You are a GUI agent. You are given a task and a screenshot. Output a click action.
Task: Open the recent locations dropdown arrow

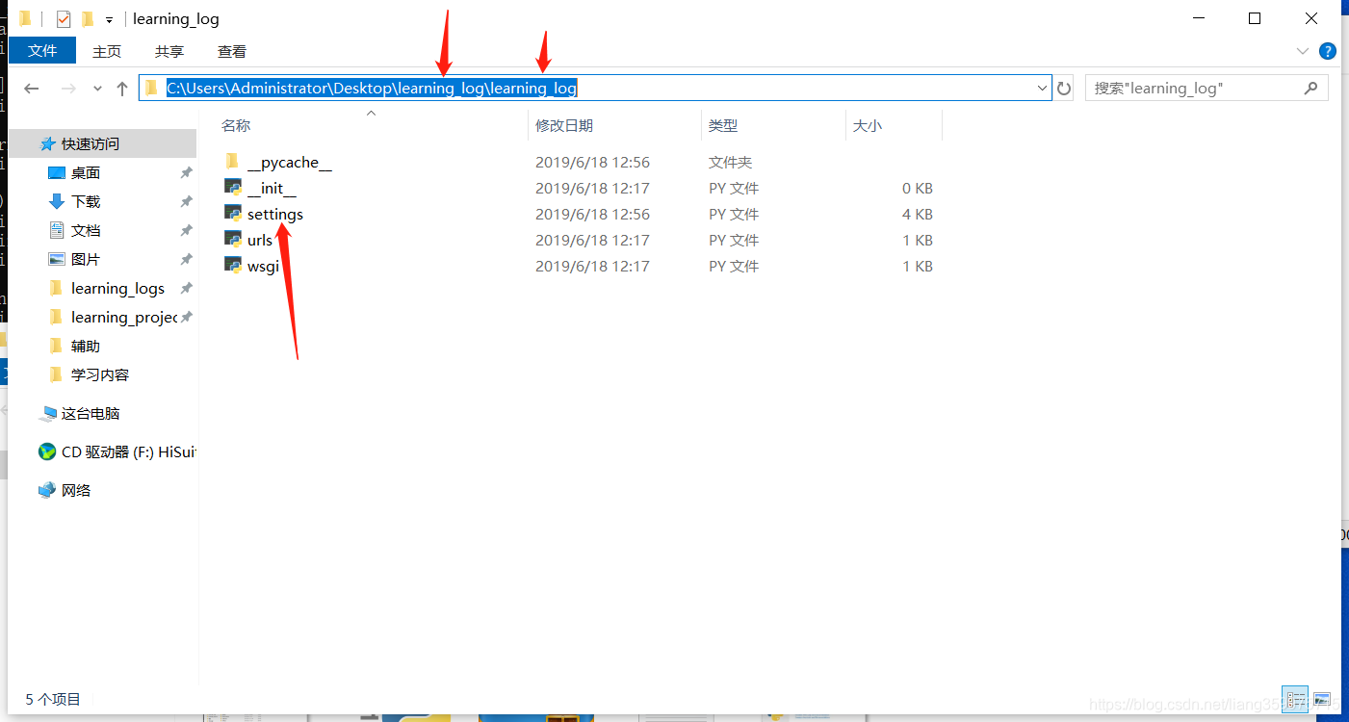(x=97, y=89)
